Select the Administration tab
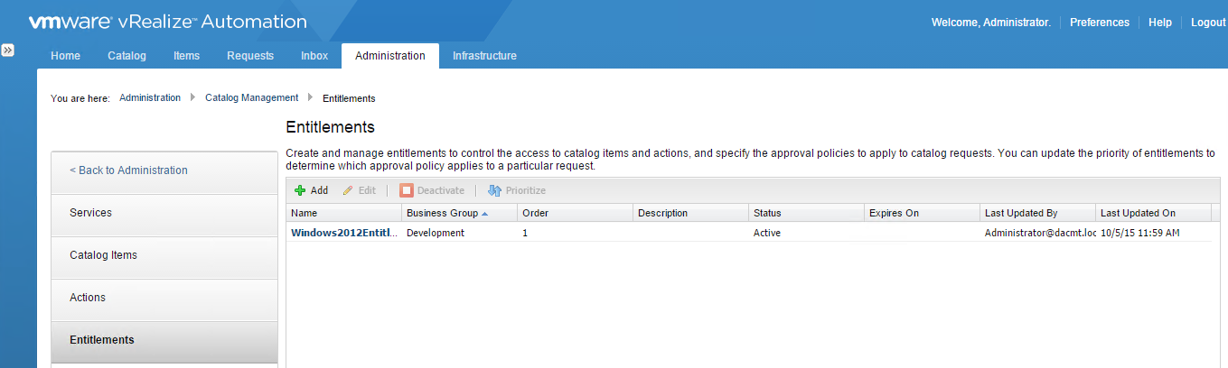 (x=390, y=56)
